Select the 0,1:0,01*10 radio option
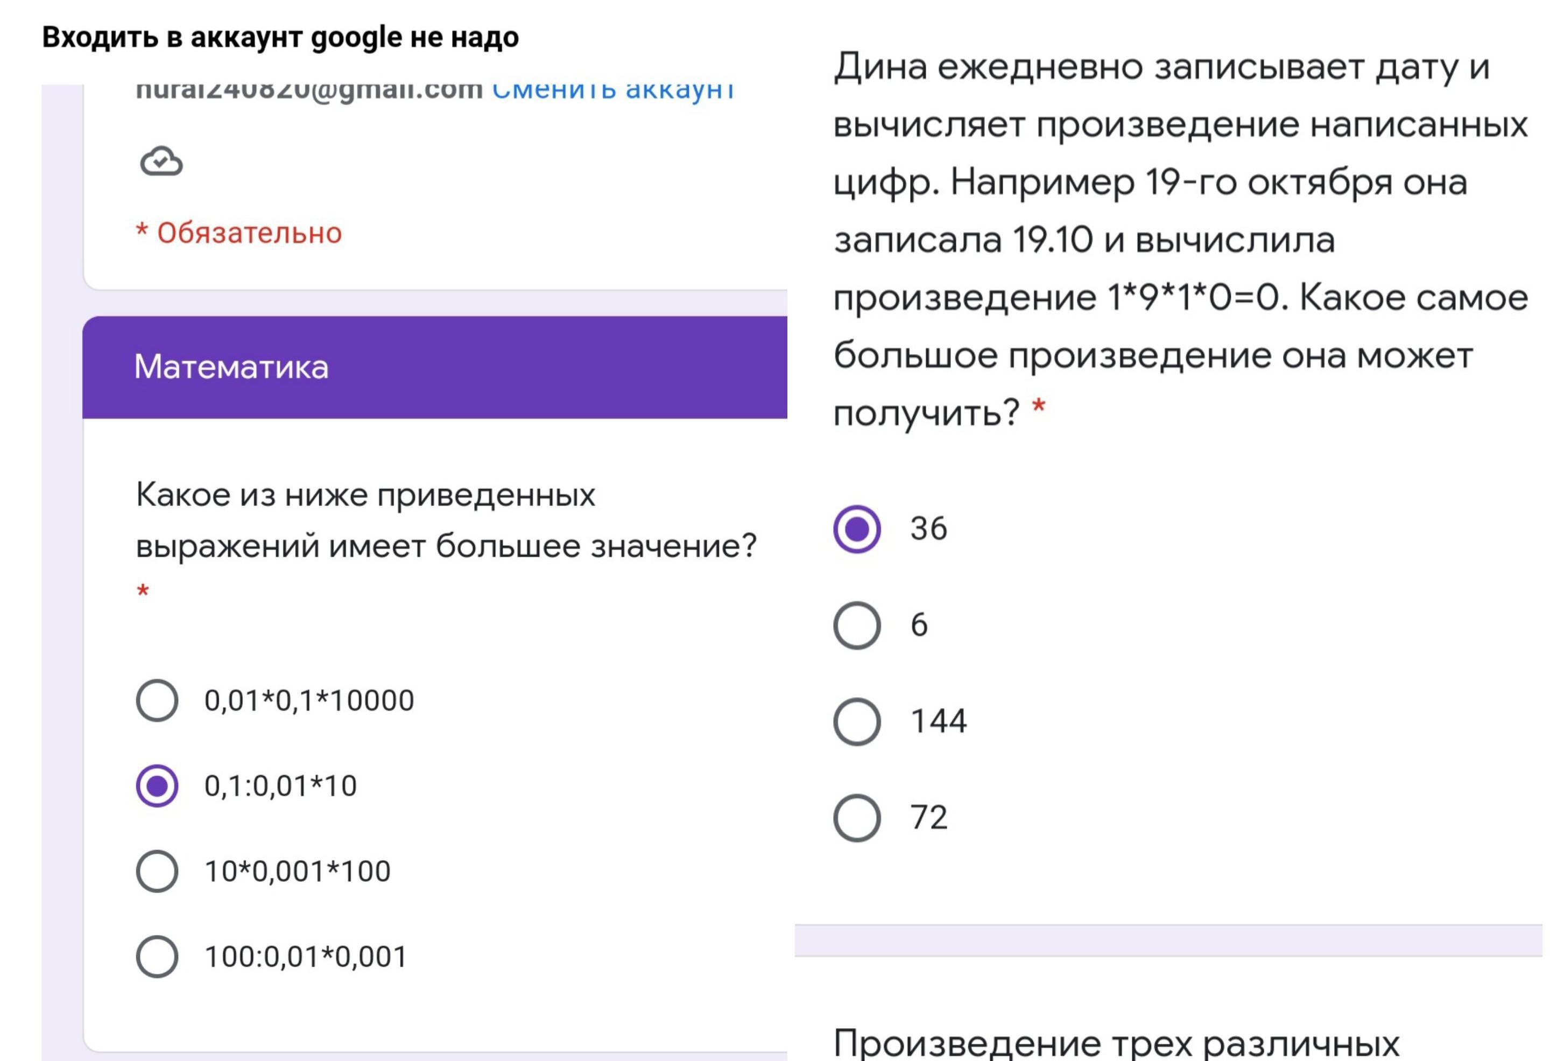 (x=157, y=785)
